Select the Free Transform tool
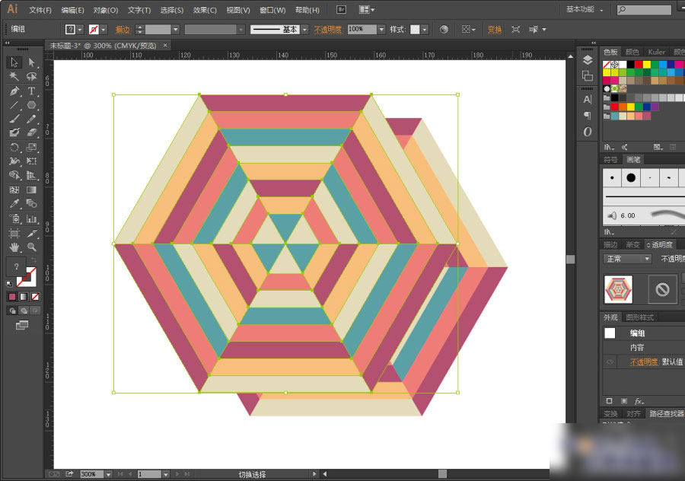This screenshot has width=685, height=481. 31,161
